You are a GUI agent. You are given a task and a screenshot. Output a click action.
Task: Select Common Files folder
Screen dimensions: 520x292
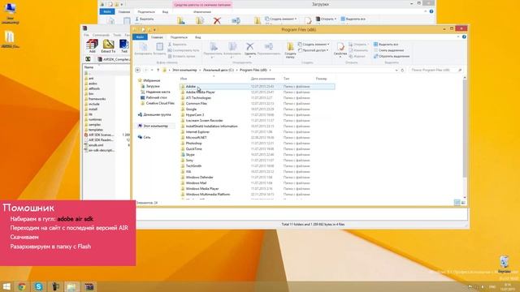[x=197, y=104]
